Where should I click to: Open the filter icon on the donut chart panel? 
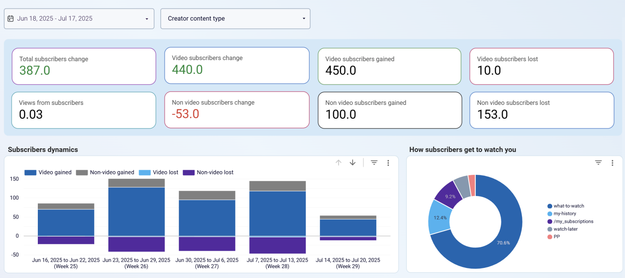pyautogui.click(x=598, y=162)
